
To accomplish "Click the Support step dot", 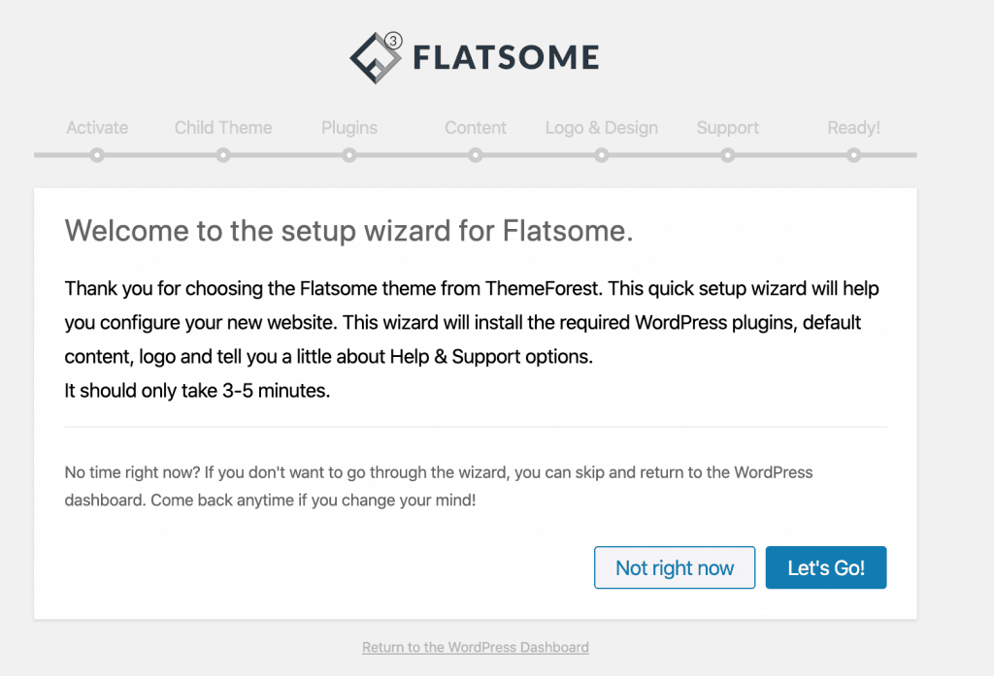I will click(x=727, y=152).
